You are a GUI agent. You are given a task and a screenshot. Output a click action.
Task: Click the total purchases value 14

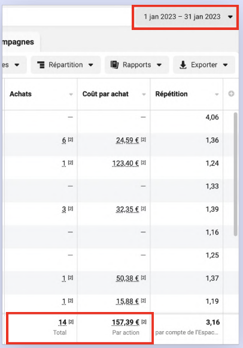[x=62, y=322]
